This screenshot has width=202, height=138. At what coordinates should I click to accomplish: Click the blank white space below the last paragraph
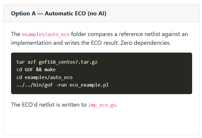coord(101,122)
